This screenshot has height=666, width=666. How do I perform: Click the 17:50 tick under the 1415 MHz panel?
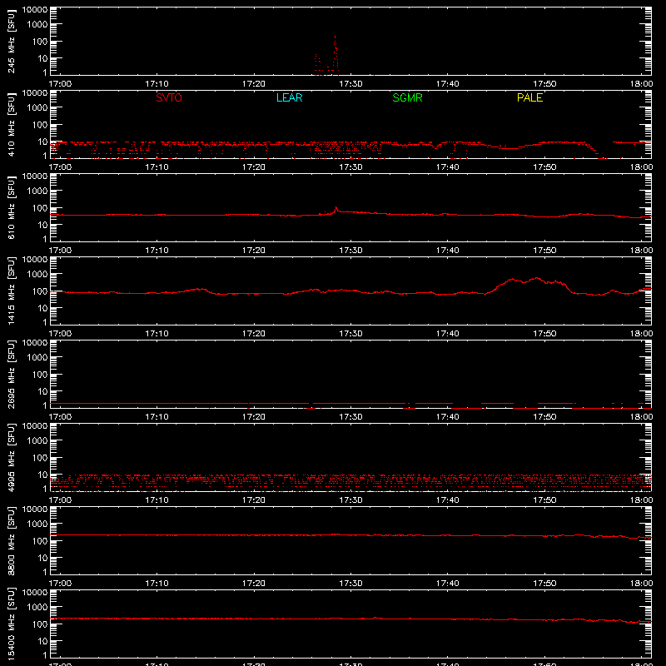pyautogui.click(x=544, y=334)
